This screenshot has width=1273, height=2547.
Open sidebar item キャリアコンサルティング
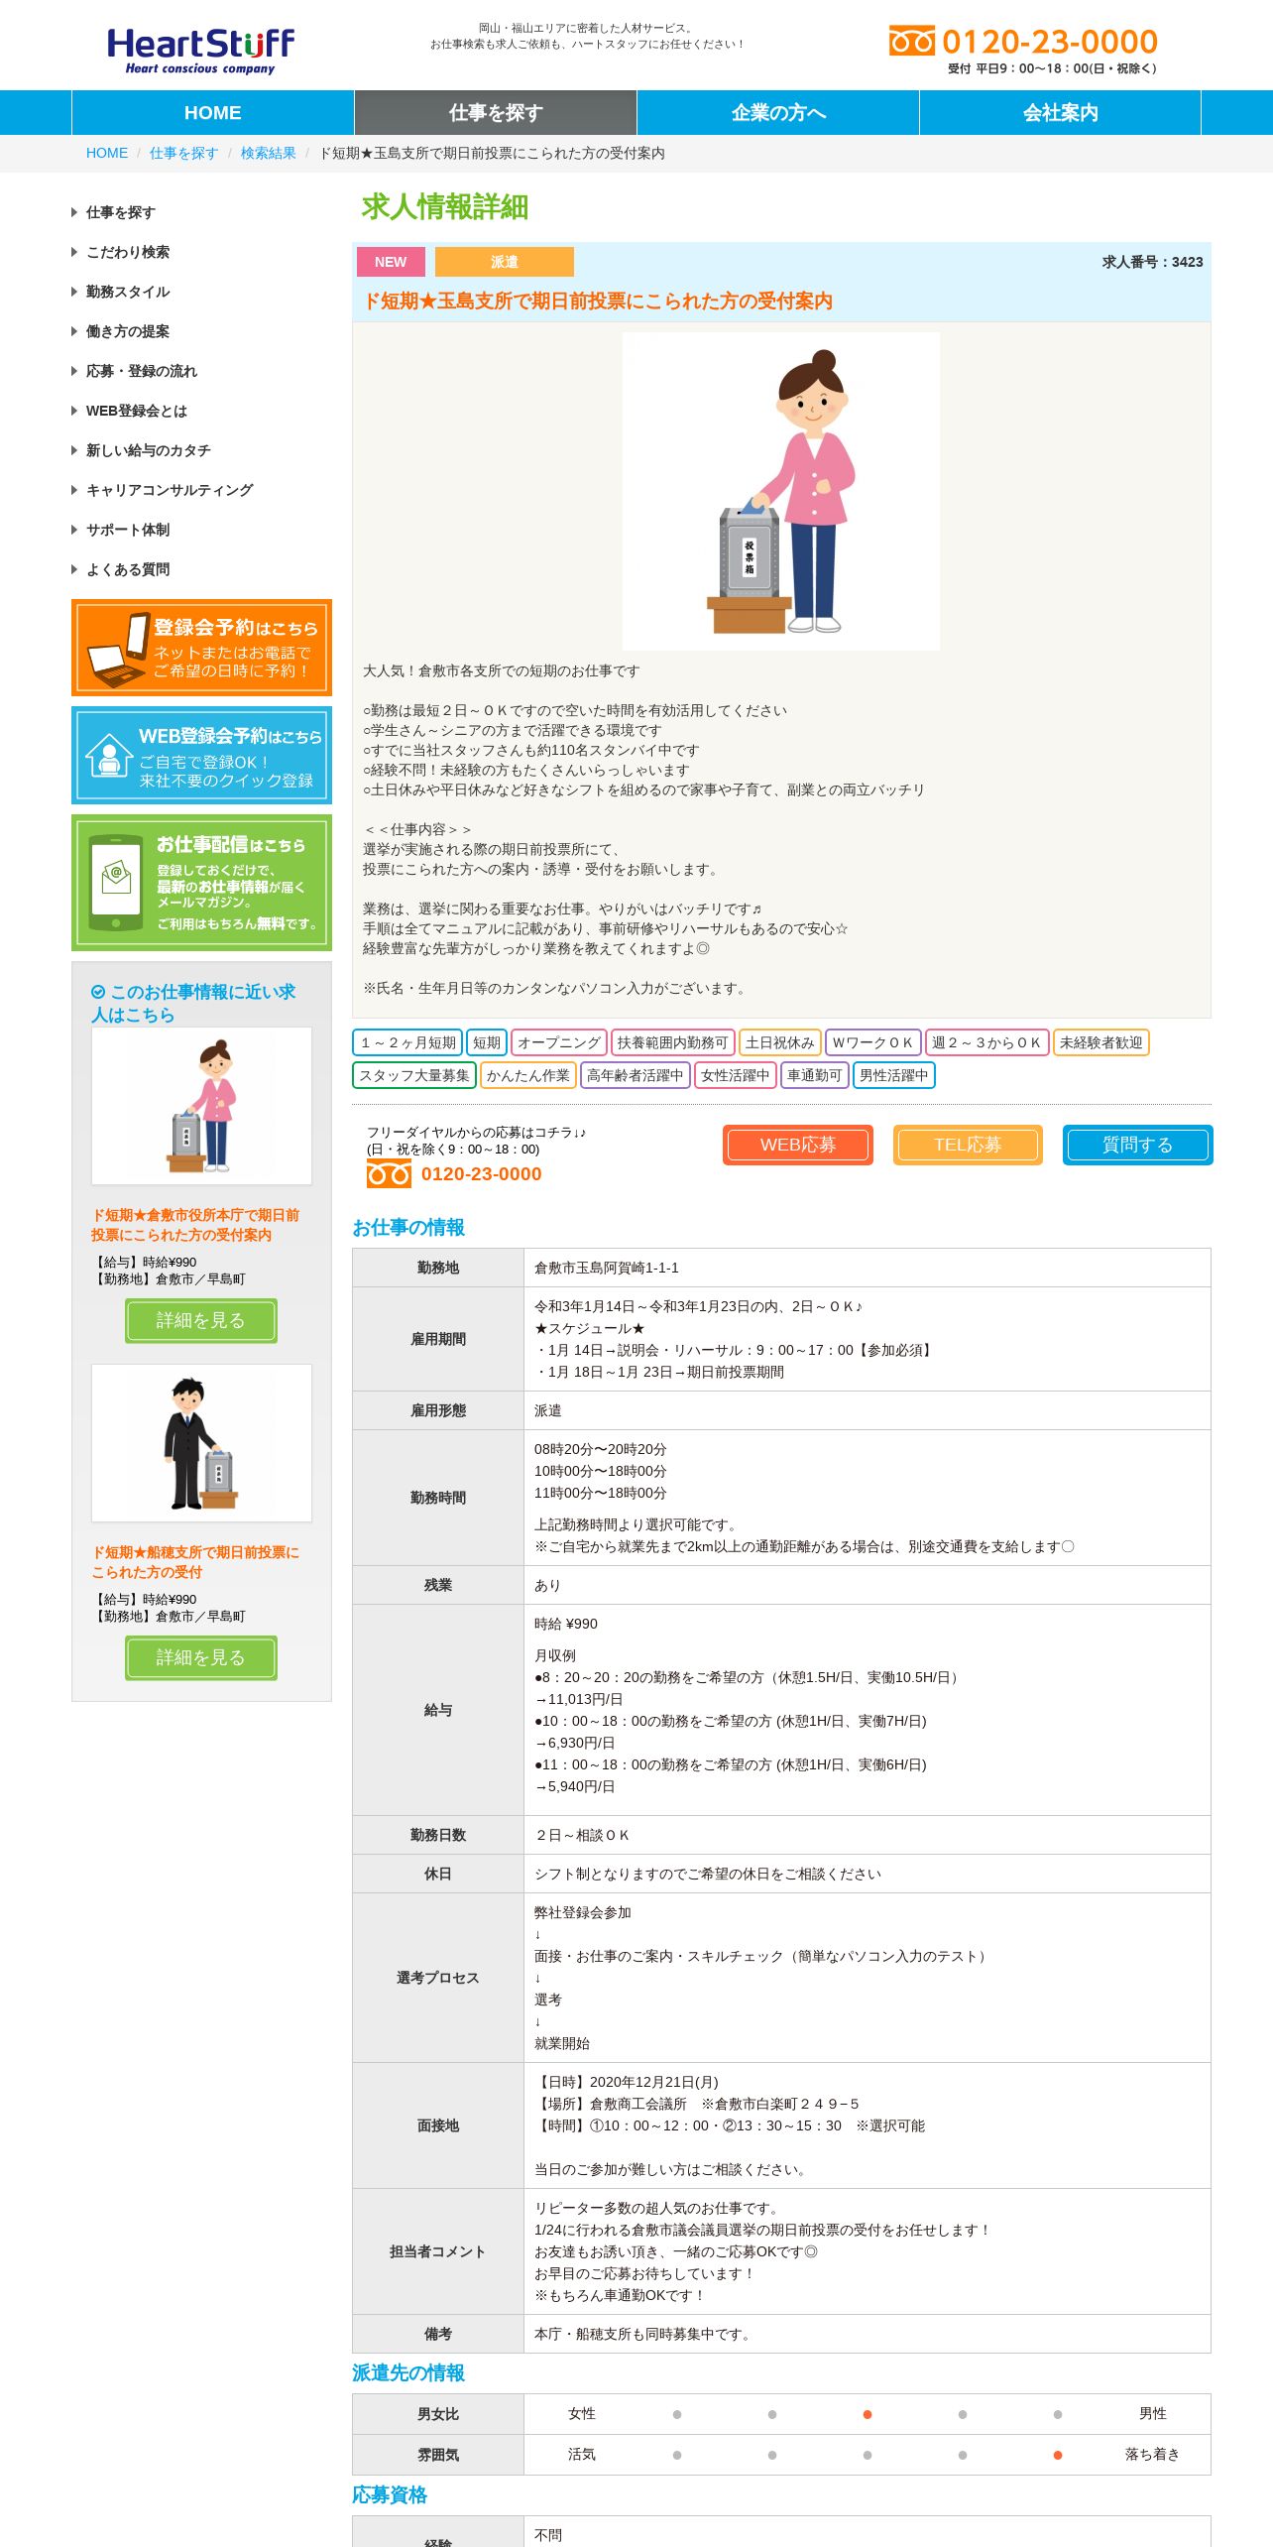(x=170, y=490)
